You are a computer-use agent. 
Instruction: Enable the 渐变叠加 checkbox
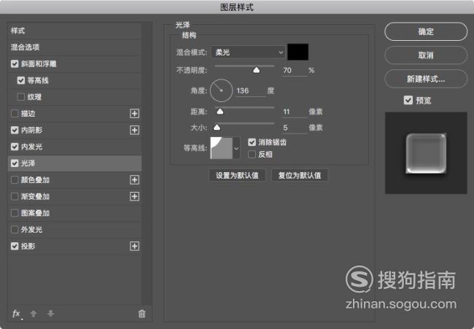click(15, 196)
